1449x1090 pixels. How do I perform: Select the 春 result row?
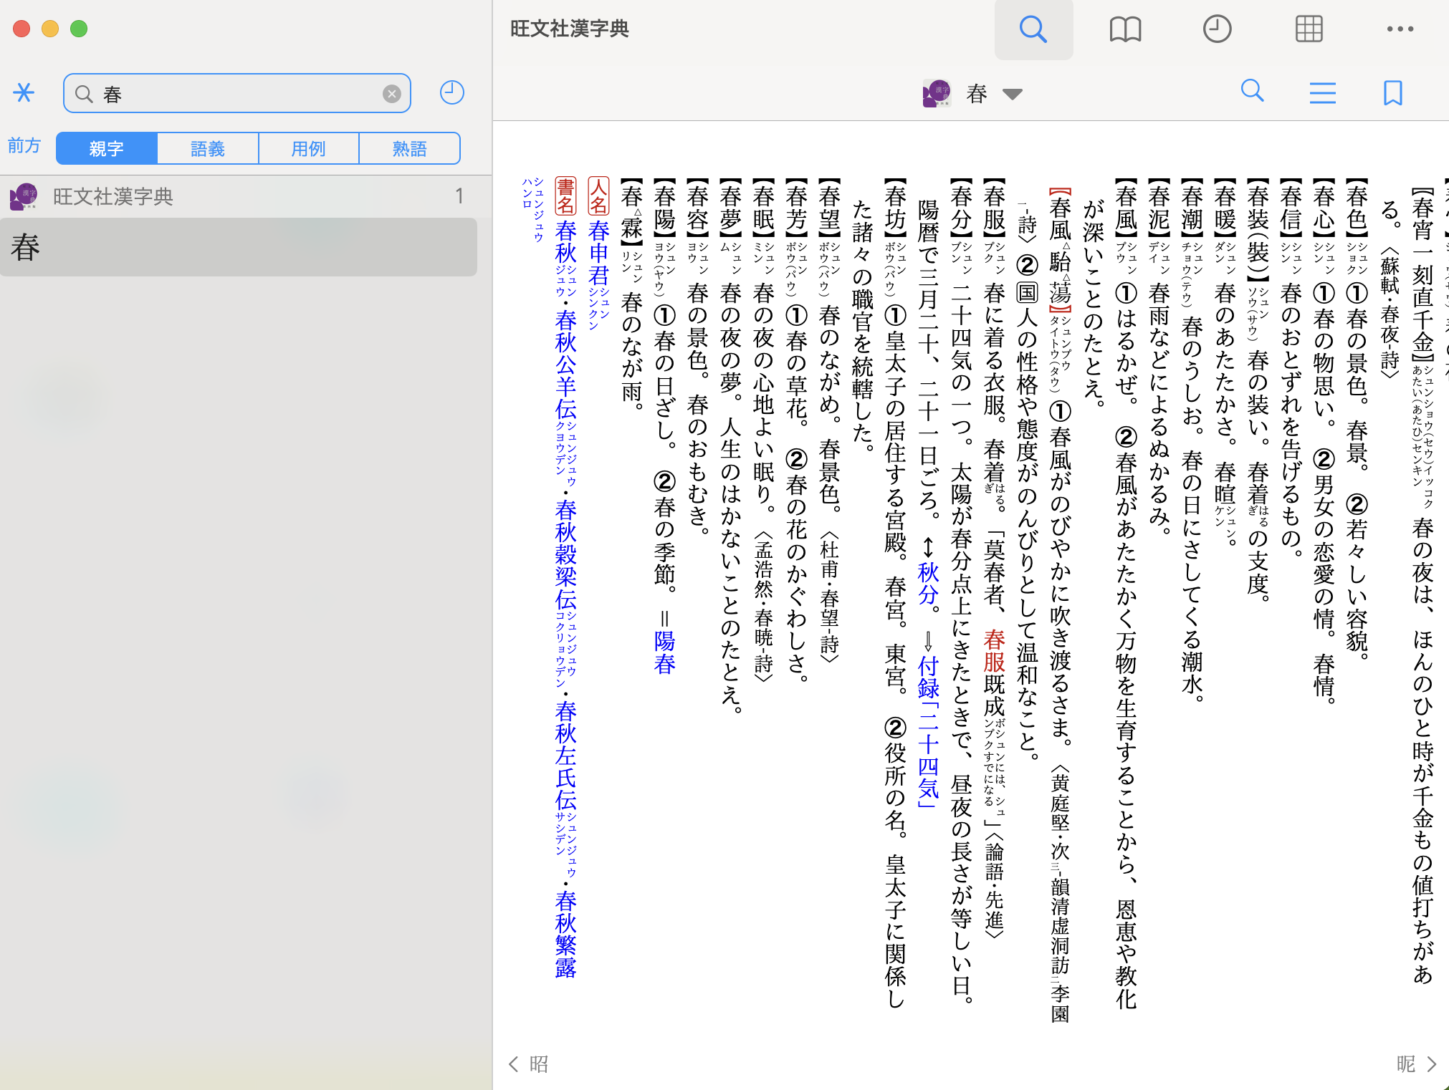pos(239,247)
